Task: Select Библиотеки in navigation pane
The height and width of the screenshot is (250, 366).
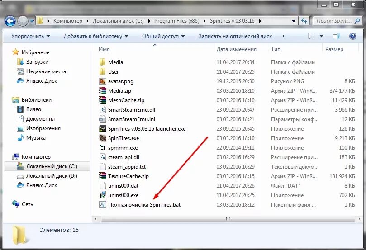Action: (x=36, y=100)
